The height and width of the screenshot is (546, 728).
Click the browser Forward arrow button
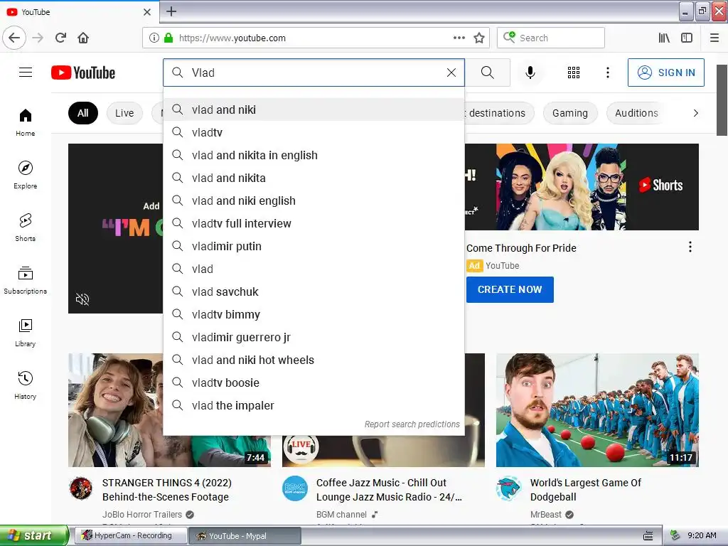(x=38, y=38)
